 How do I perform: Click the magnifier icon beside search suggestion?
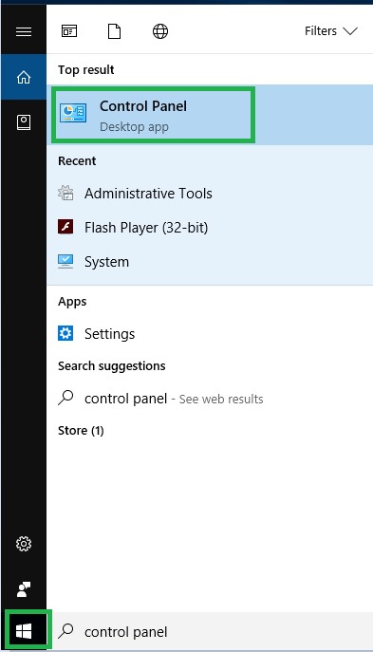coord(65,398)
